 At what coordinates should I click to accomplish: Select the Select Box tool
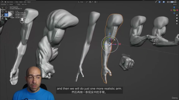(3, 8)
